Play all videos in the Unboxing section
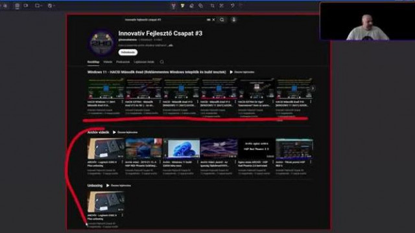The width and height of the screenshot is (415, 233). 118,186
